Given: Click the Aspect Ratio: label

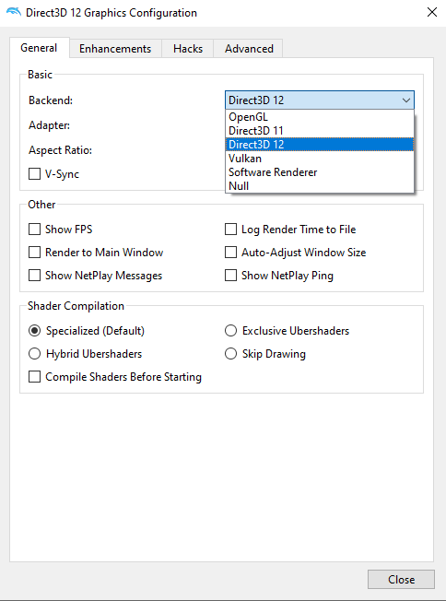Looking at the screenshot, I should (60, 150).
